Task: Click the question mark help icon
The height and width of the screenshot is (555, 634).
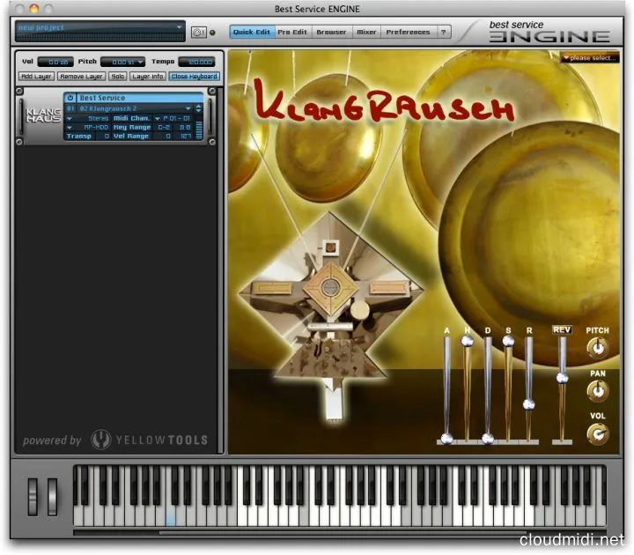Action: pos(444,32)
